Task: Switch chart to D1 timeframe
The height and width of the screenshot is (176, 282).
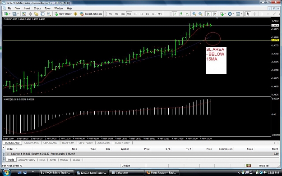Action: (x=148, y=14)
